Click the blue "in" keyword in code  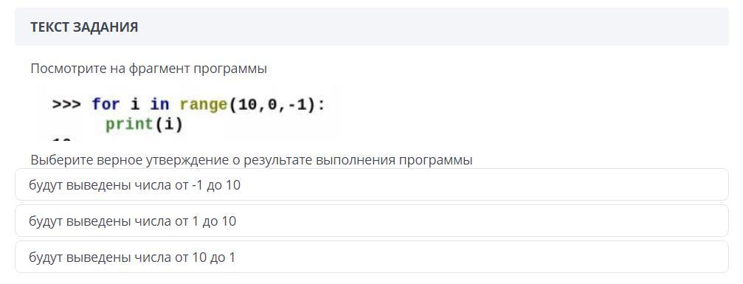[x=159, y=104]
